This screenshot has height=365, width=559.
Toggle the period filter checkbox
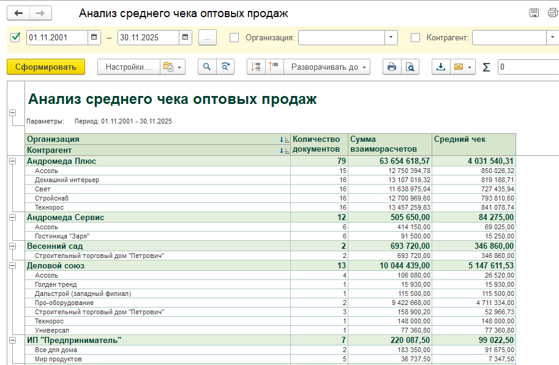pyautogui.click(x=15, y=37)
